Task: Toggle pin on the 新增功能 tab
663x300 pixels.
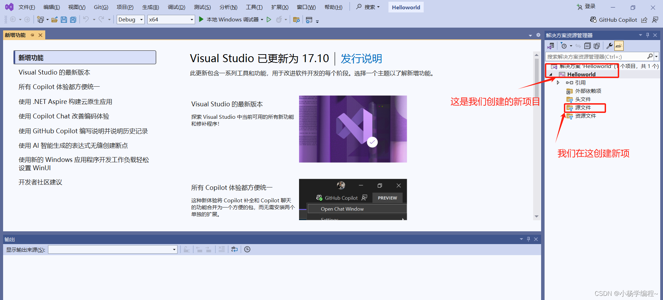Action: pyautogui.click(x=32, y=35)
